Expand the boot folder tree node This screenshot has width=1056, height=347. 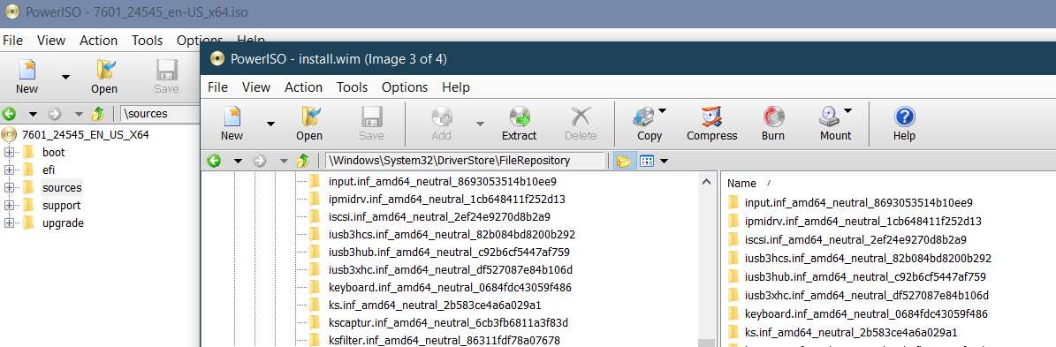[x=9, y=152]
